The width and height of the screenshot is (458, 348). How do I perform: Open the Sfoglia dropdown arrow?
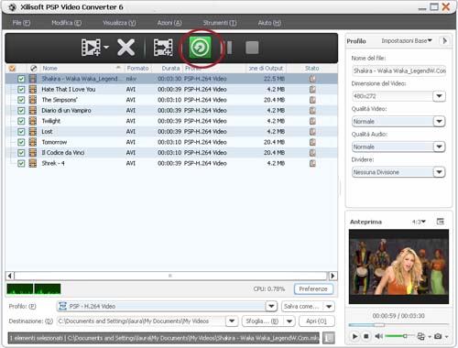click(x=289, y=321)
